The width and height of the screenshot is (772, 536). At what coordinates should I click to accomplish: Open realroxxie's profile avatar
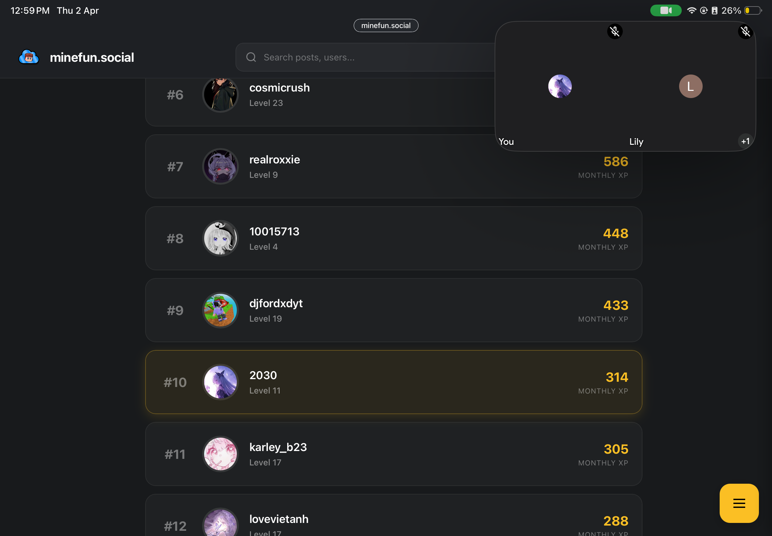coord(220,167)
